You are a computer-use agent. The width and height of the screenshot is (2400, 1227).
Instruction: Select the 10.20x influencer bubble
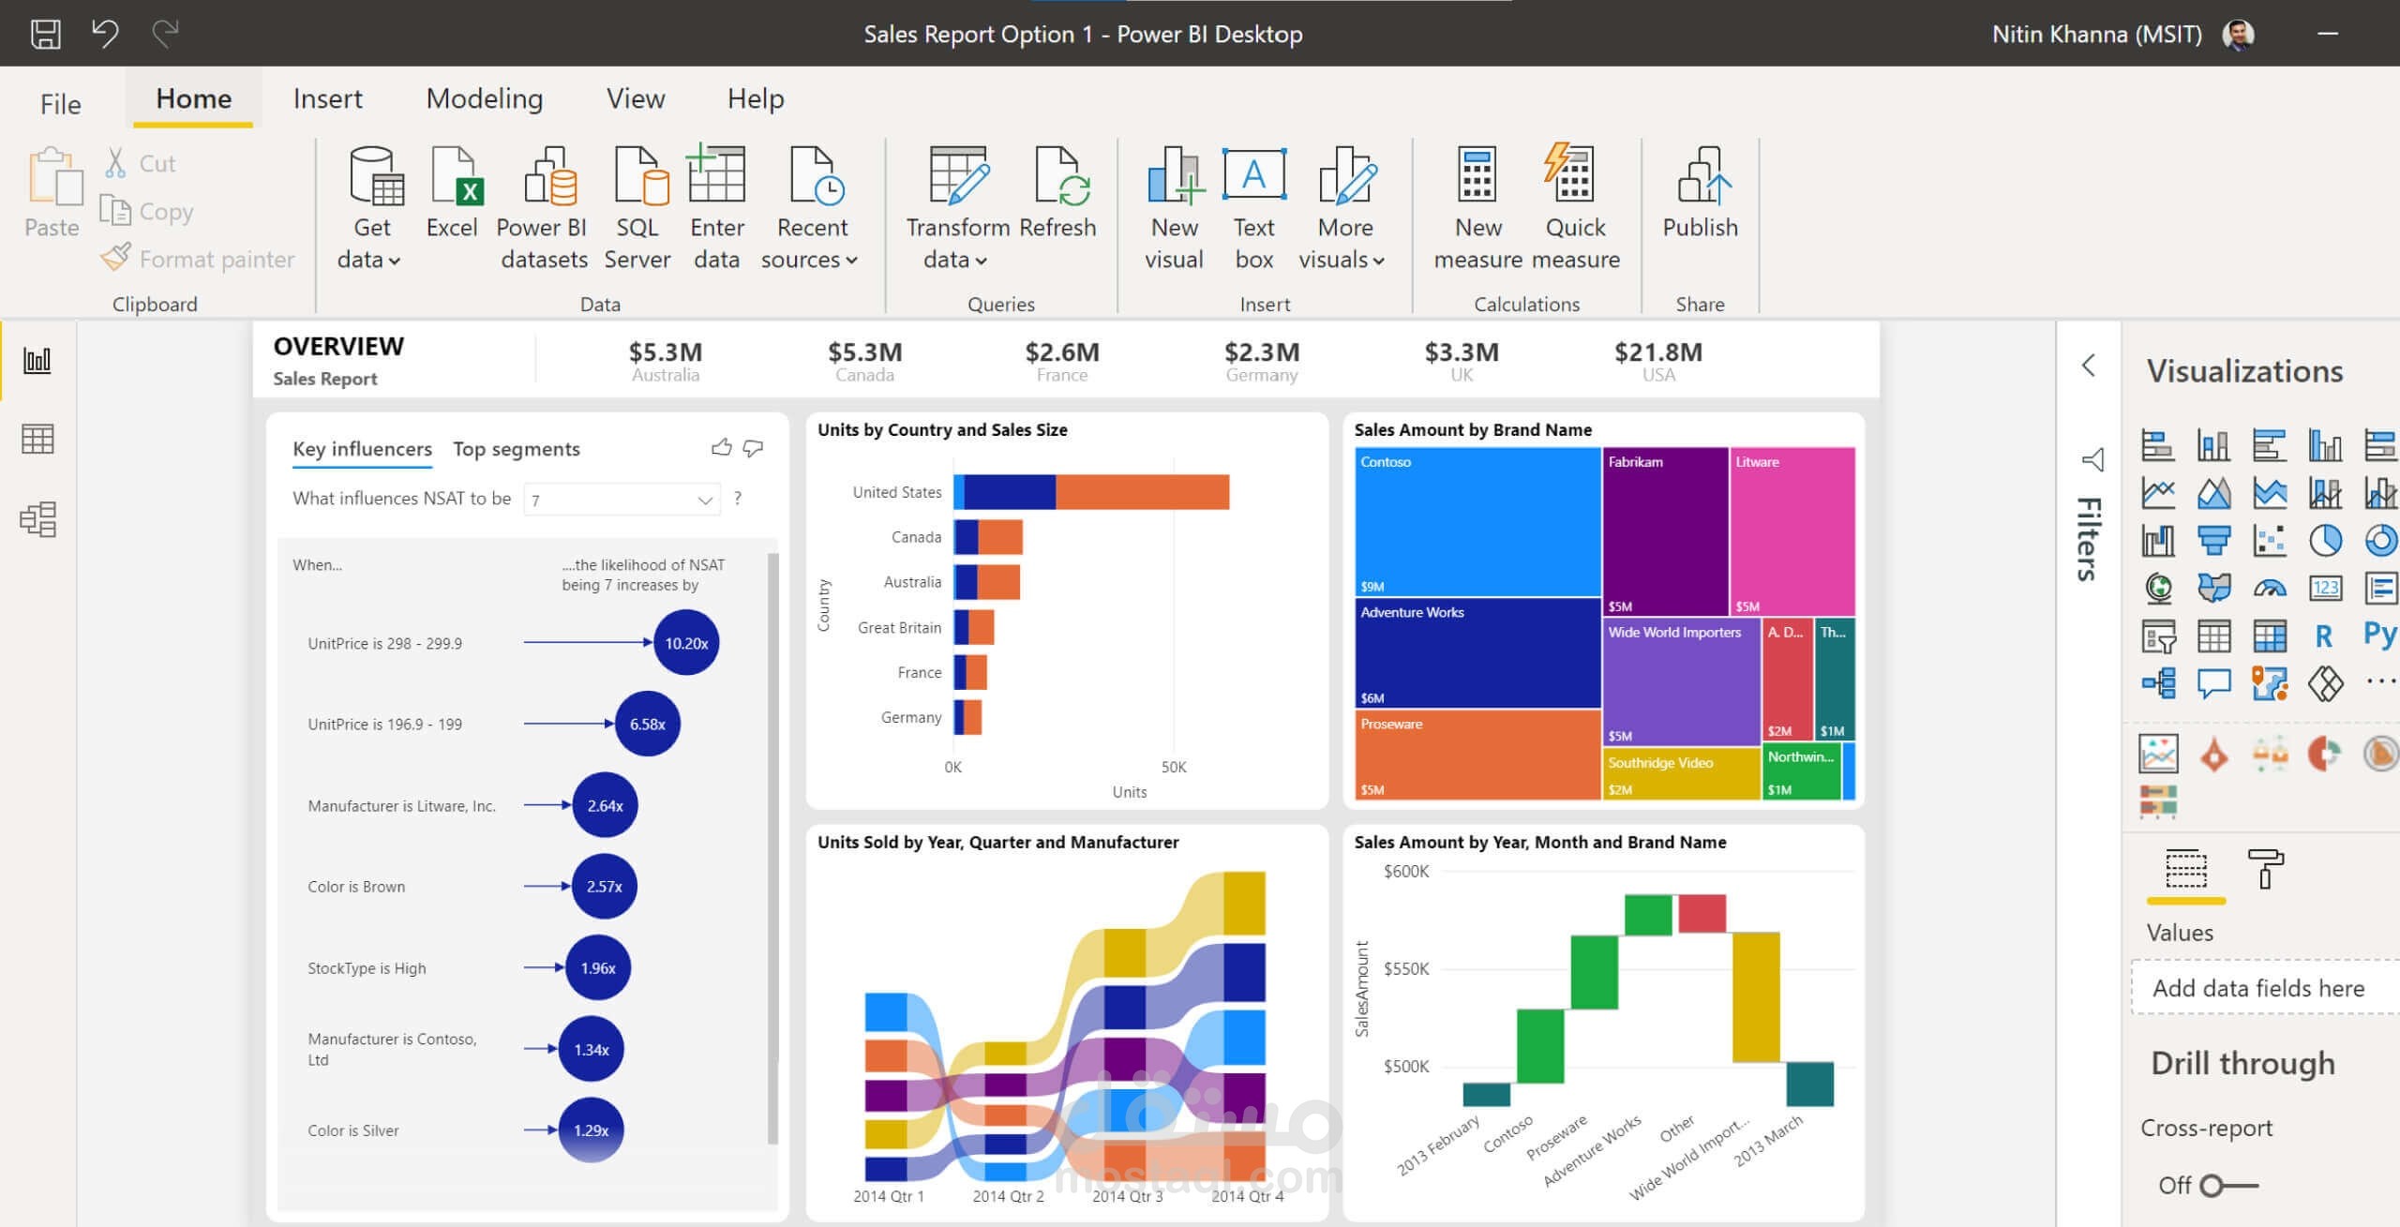(686, 643)
